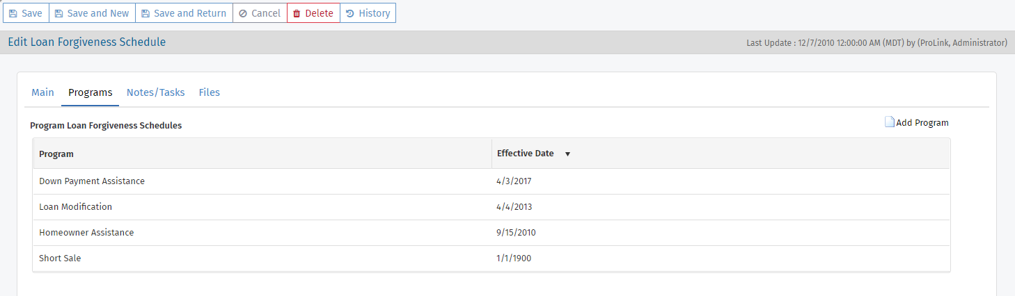Click the History clock icon
This screenshot has width=1015, height=296.
(x=350, y=13)
